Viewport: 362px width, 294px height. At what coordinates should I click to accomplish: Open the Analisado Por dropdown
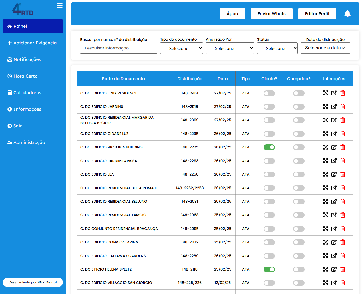pyautogui.click(x=230, y=48)
